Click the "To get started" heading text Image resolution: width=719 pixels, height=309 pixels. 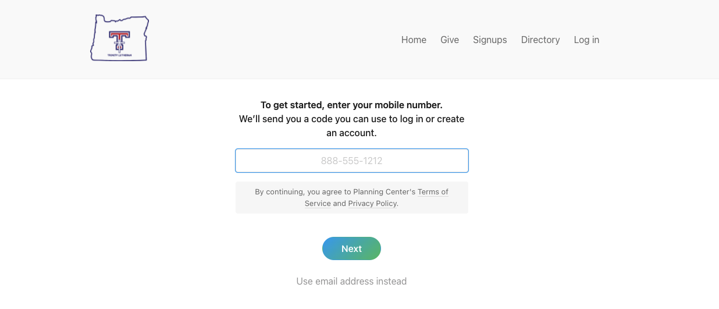pos(292,105)
